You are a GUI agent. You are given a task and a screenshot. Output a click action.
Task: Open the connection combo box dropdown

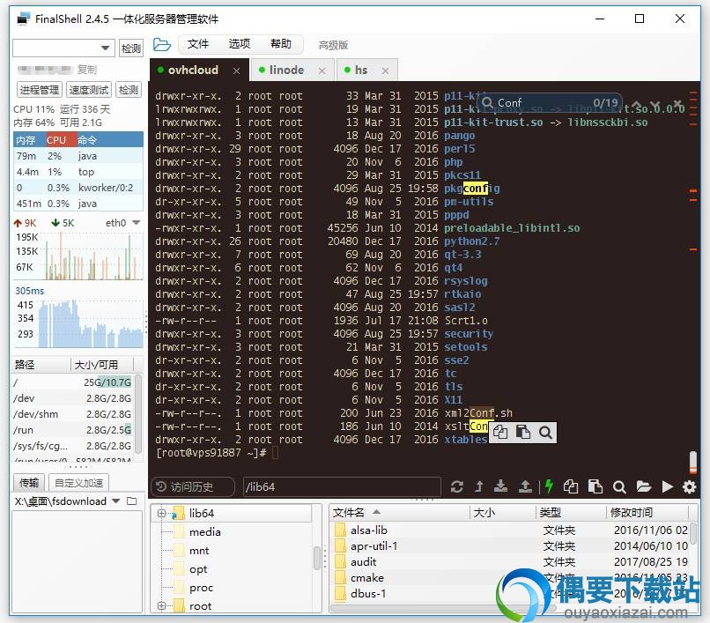[x=105, y=48]
